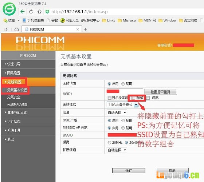
Task: Open a new tab with plus icon
Action: (x=86, y=29)
